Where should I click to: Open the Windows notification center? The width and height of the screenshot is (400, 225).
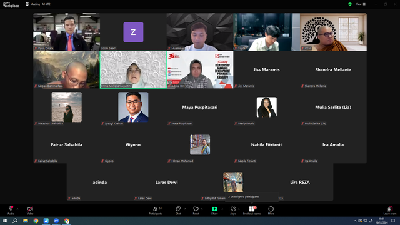(393, 221)
